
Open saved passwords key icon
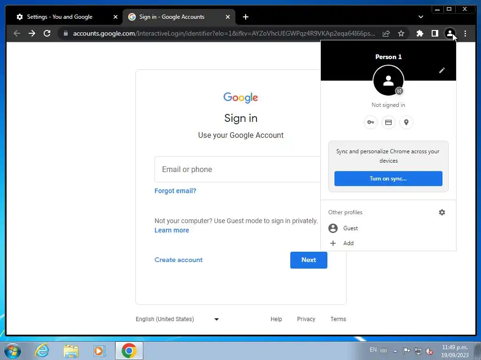tap(371, 122)
